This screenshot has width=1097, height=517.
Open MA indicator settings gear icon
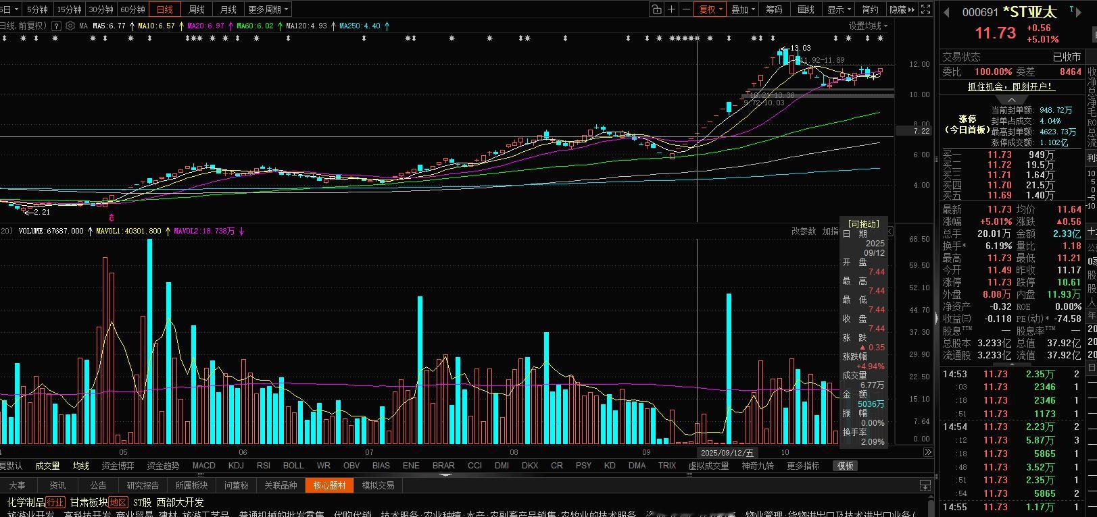coord(70,26)
